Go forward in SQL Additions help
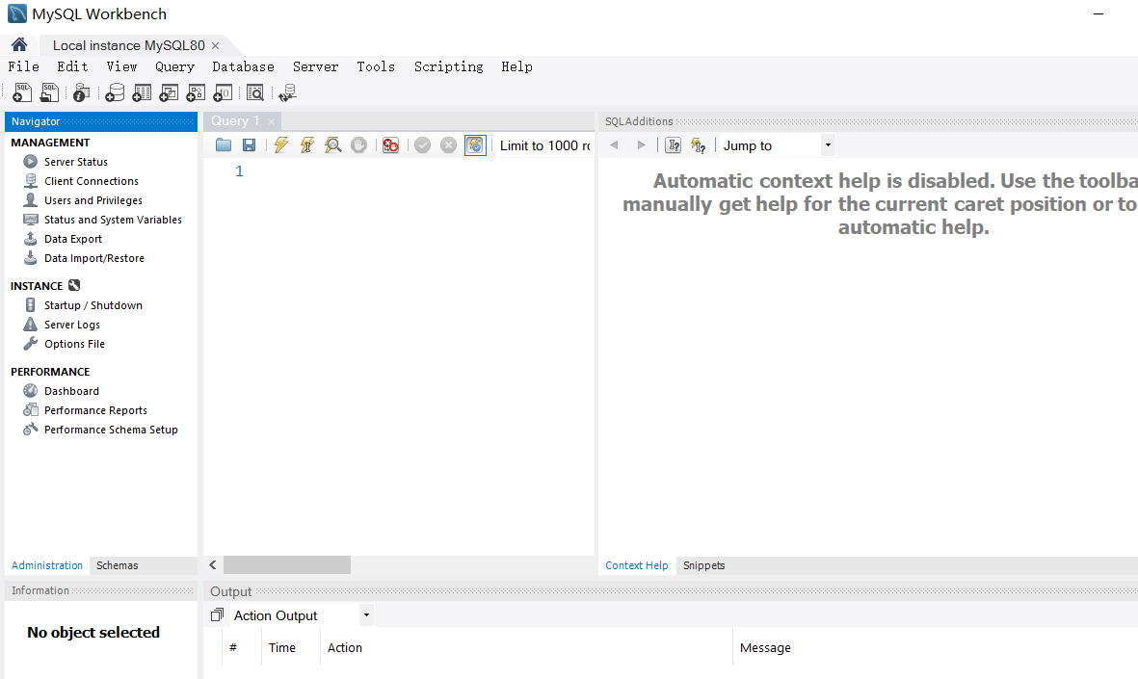This screenshot has width=1138, height=679. [641, 145]
